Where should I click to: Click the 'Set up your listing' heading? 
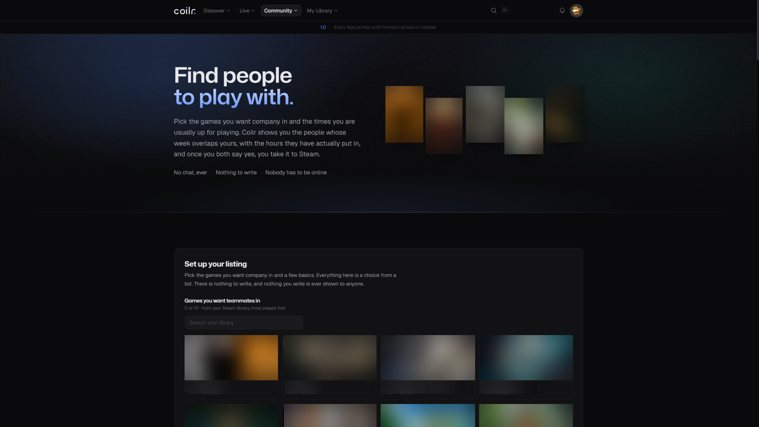[216, 264]
